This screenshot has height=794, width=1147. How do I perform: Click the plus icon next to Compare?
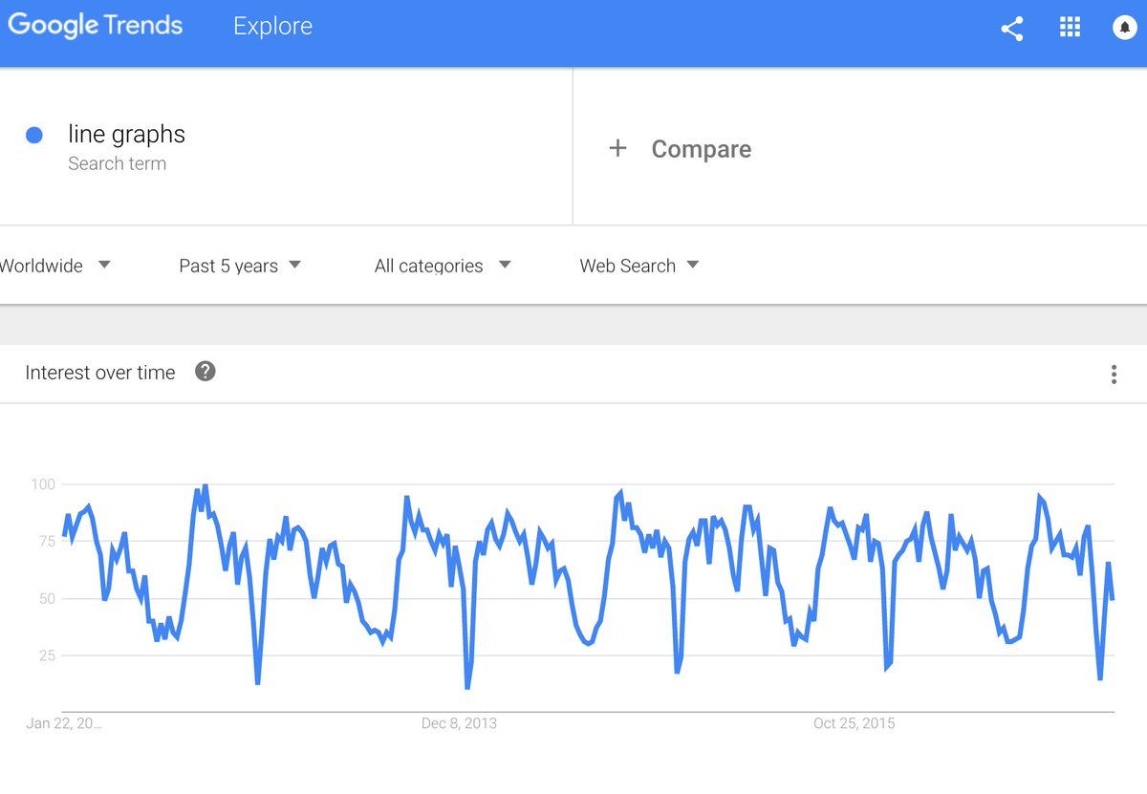617,148
